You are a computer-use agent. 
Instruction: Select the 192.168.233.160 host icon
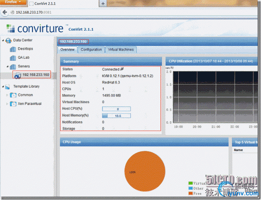click(x=17, y=75)
